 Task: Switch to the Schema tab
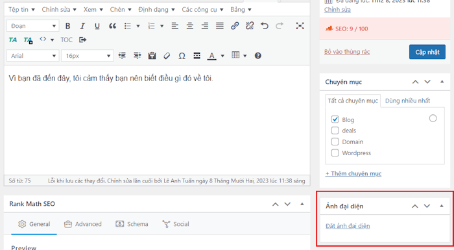[x=132, y=224]
